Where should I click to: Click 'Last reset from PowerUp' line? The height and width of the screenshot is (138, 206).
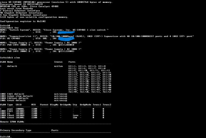click(x=16, y=9)
